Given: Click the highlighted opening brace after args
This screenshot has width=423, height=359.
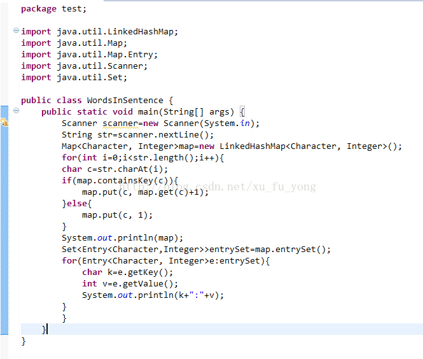Looking at the screenshot, I should 242,112.
